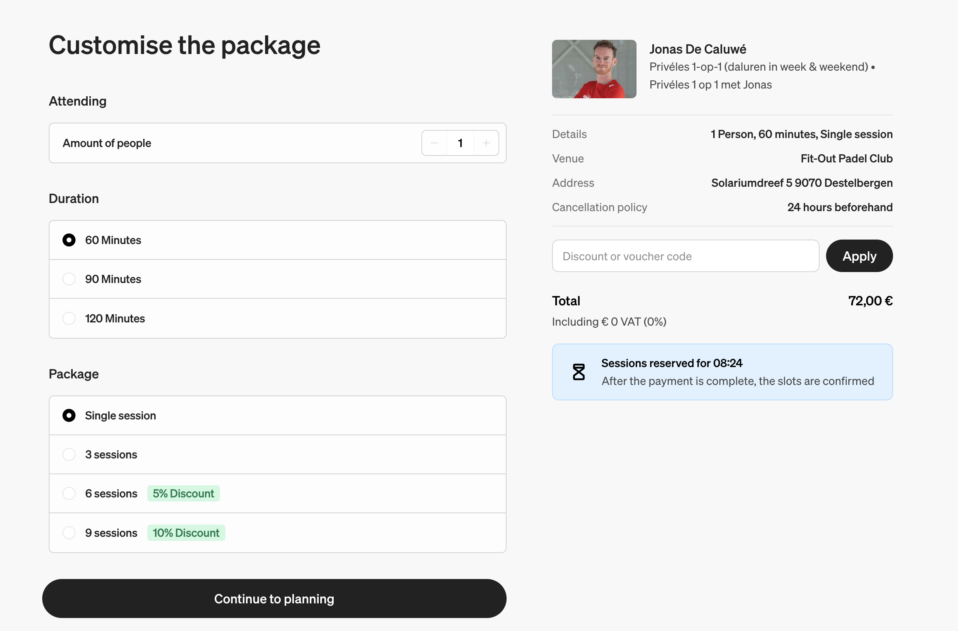958x631 pixels.
Task: Choose the 90 Minutes duration option
Action: pyautogui.click(x=69, y=279)
